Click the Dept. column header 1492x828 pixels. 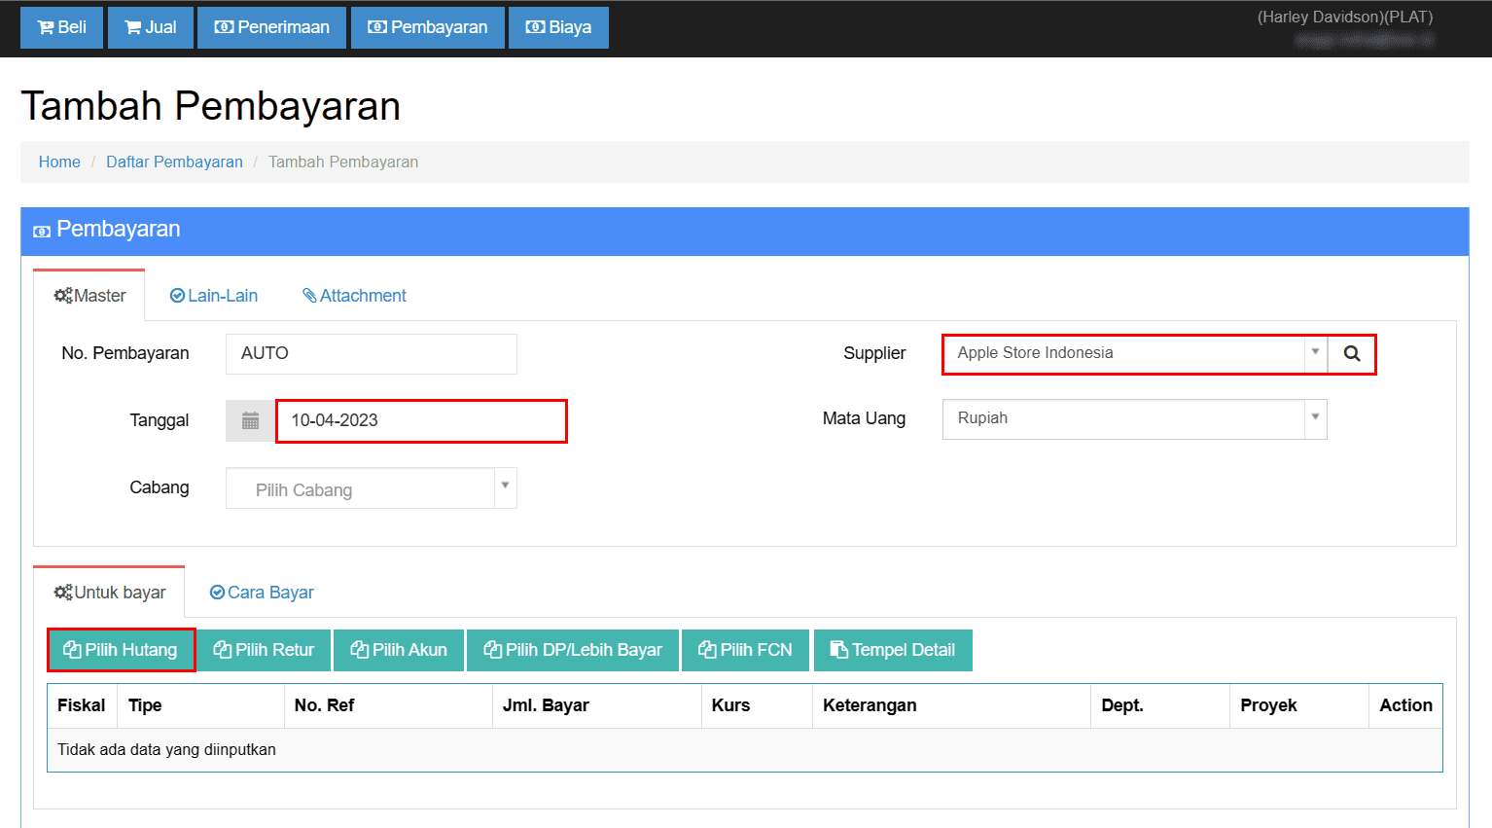click(1160, 705)
